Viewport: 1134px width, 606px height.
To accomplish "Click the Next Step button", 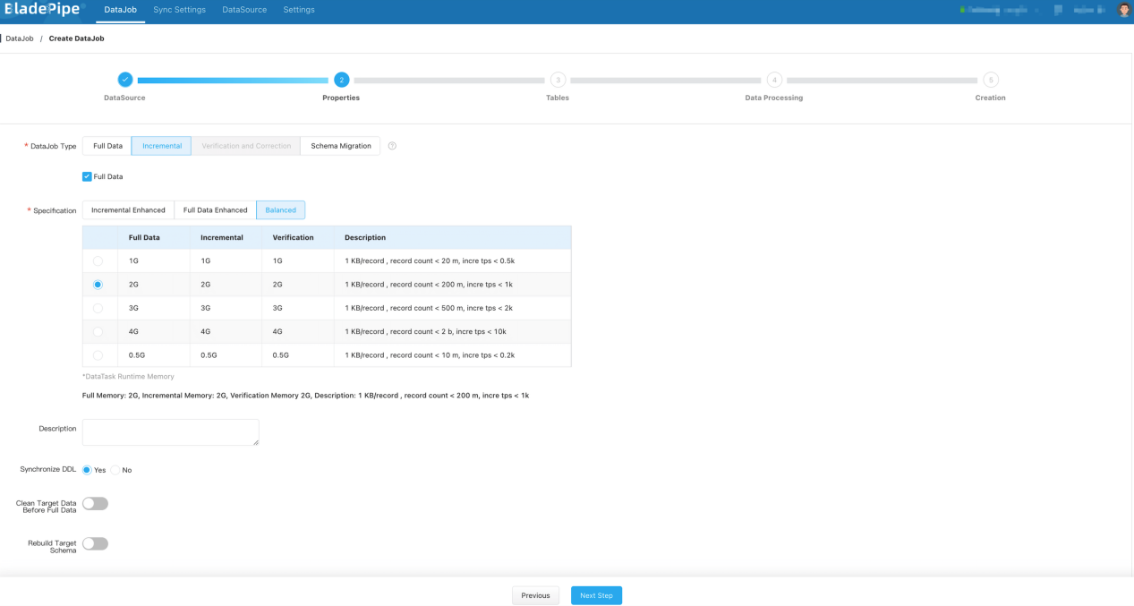I will [596, 595].
